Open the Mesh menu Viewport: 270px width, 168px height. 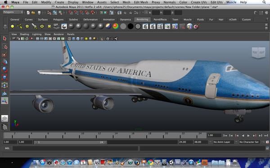[126, 2]
